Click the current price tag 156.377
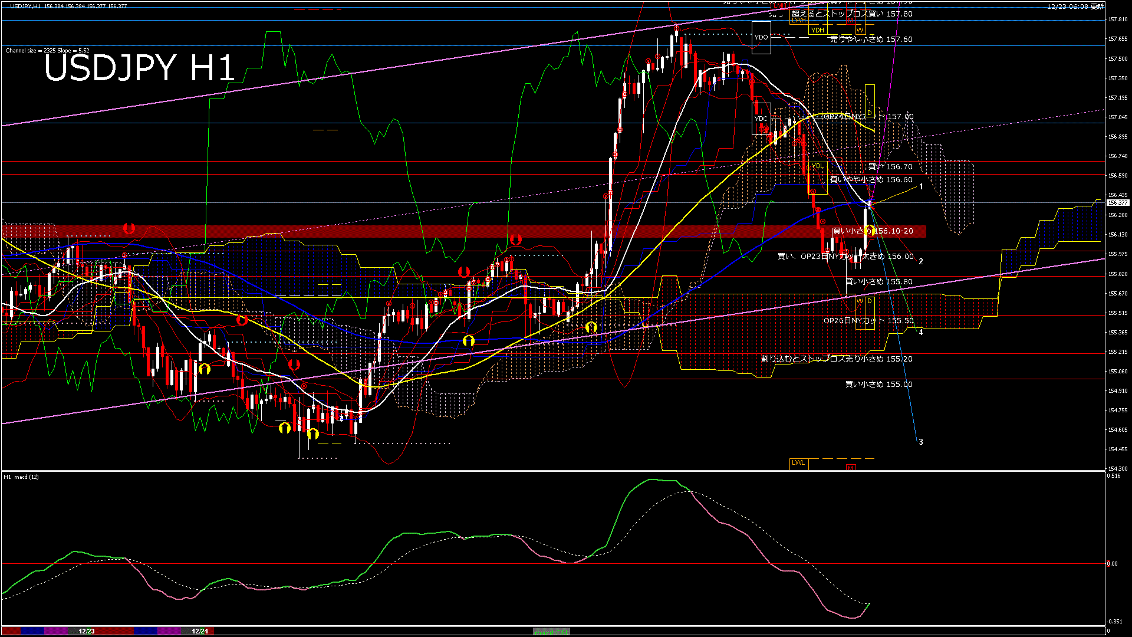1132x637 pixels. pyautogui.click(x=1118, y=202)
